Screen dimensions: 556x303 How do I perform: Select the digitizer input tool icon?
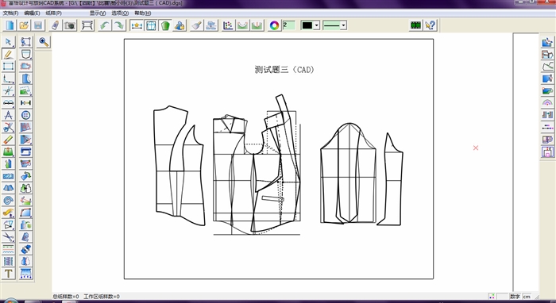pos(56,25)
